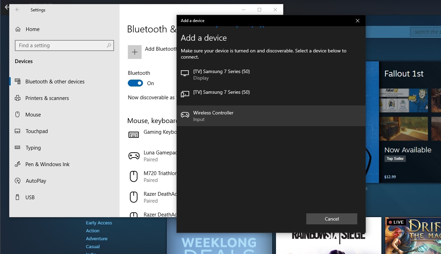The height and width of the screenshot is (254, 441).
Task: Go to Pen & Windows Ink settings
Action: (x=47, y=164)
